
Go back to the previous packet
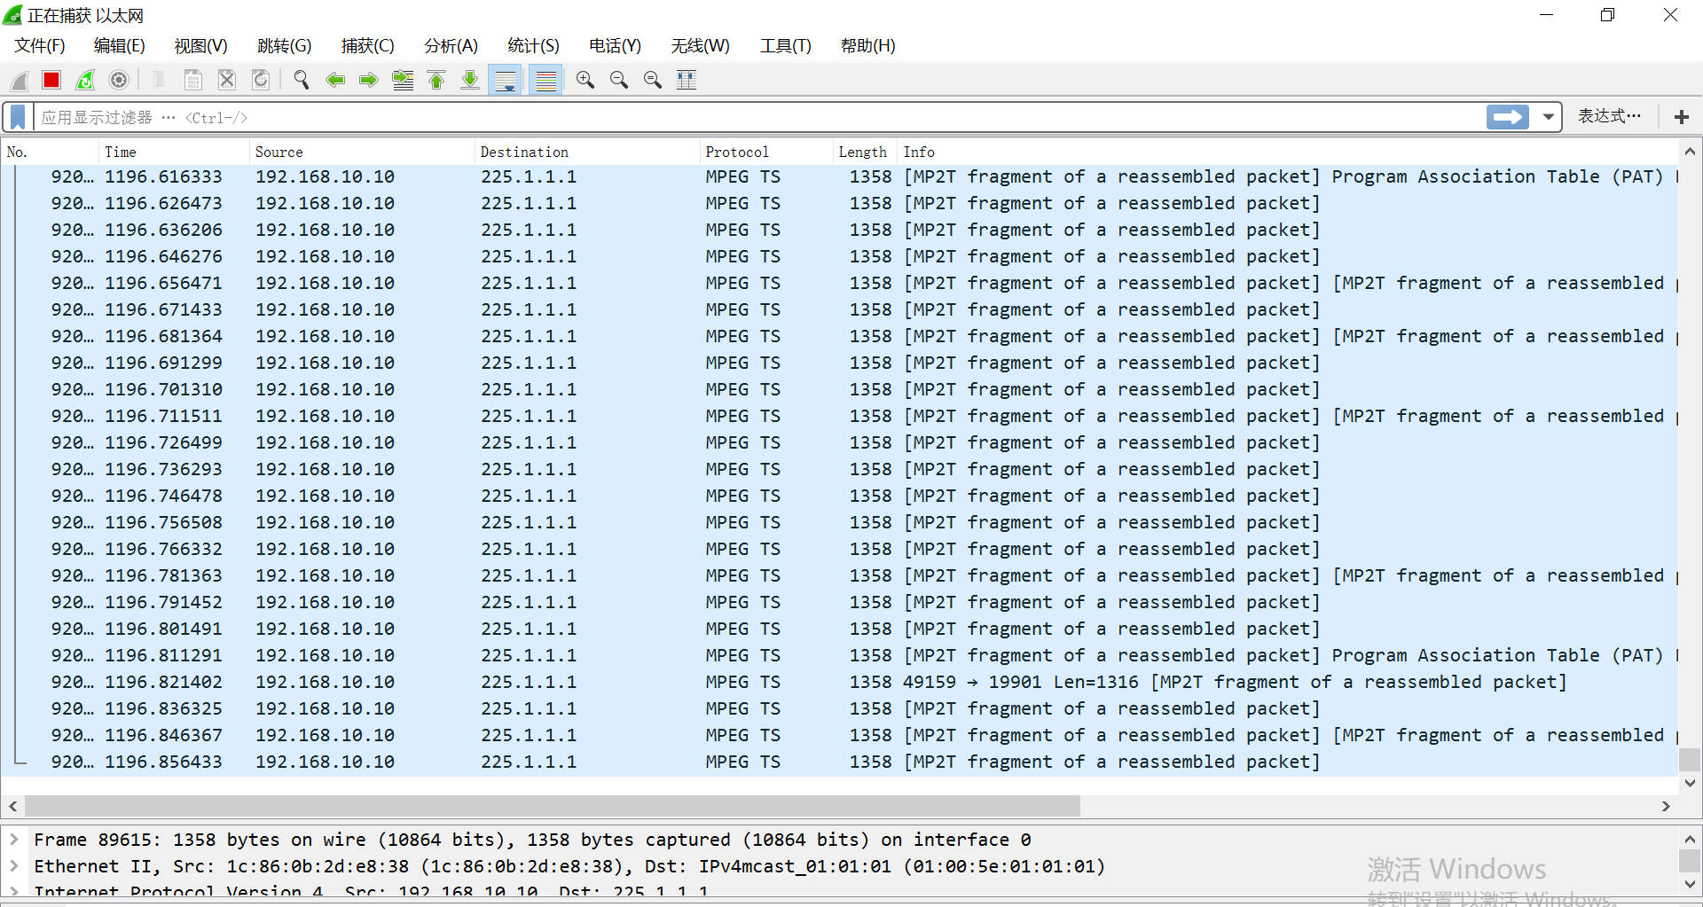[x=335, y=81]
